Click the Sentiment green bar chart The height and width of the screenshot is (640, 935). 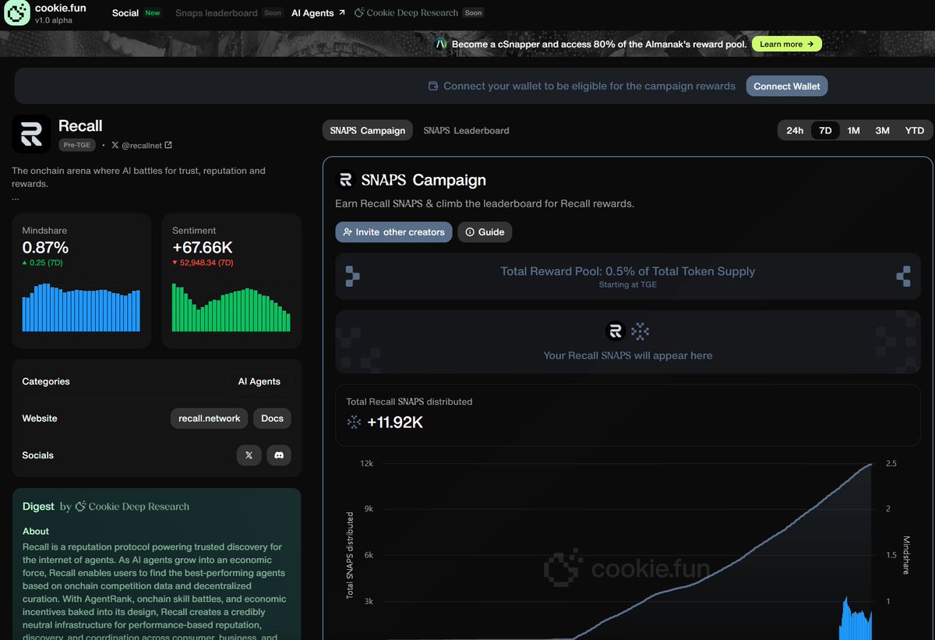231,308
